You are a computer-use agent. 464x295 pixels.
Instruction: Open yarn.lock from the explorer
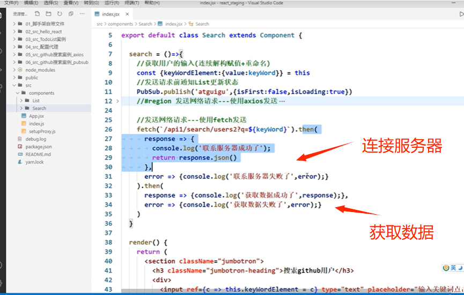(x=34, y=162)
